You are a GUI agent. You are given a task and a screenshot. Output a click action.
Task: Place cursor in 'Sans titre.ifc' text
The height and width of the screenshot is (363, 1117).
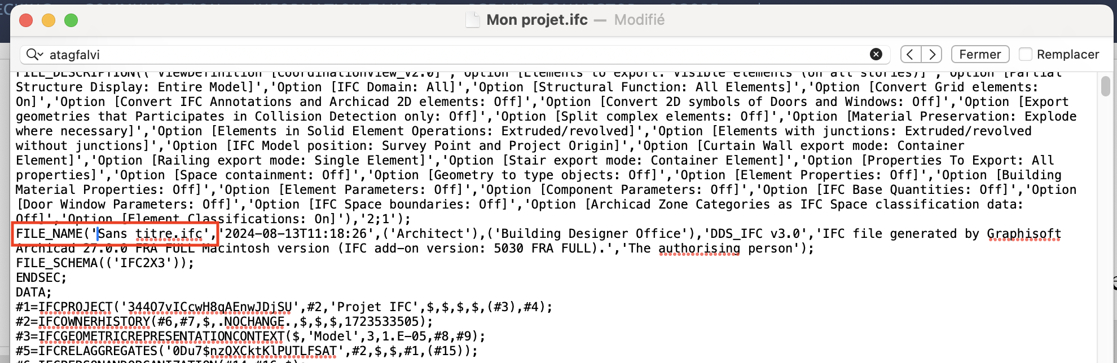[150, 234]
